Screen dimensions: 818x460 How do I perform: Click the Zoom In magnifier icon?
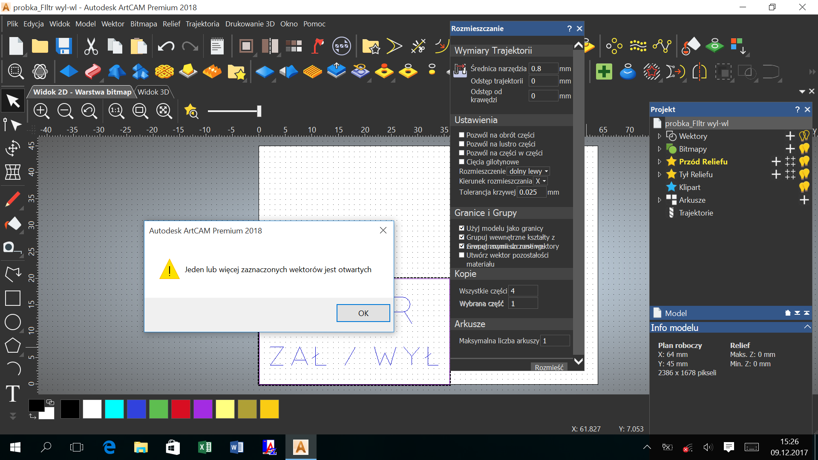coord(41,111)
